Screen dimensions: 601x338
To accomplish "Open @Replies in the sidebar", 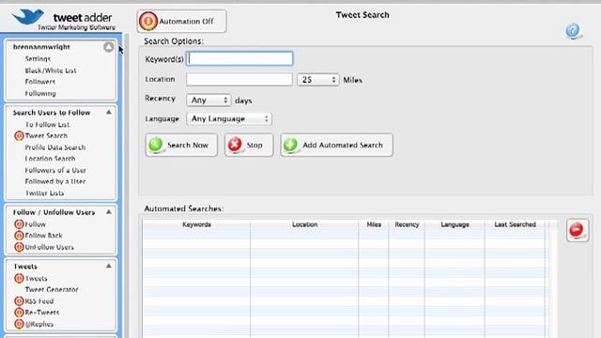I will [39, 324].
